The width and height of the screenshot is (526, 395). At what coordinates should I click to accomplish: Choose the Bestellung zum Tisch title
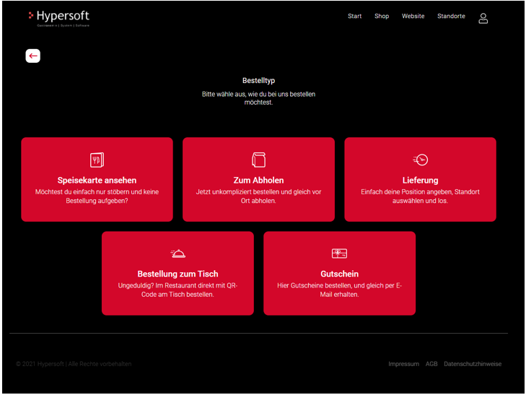click(177, 274)
